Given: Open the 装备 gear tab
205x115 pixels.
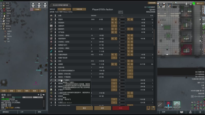Looking at the screenshot, I should (12, 91).
